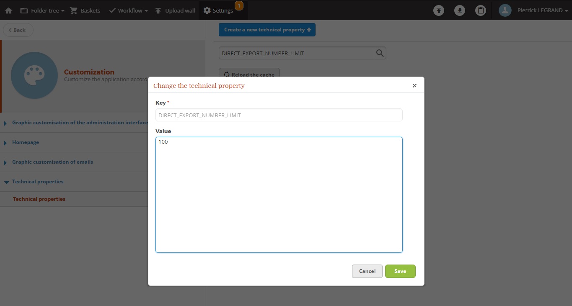The image size is (572, 306).
Task: Click the upload circle icon
Action: pos(439,10)
